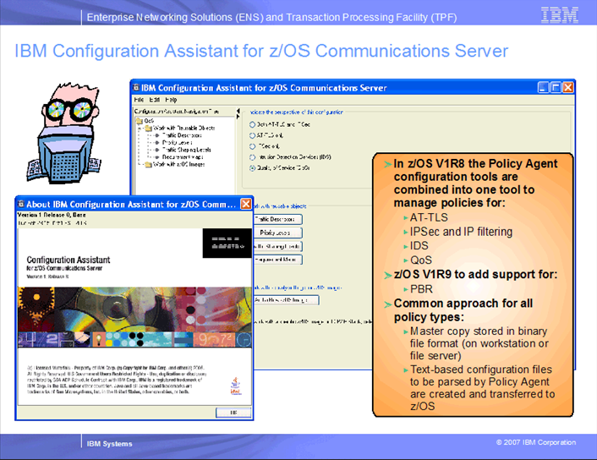Expand navigation pane with right splitter arrow
The height and width of the screenshot is (460, 597).
(x=238, y=117)
